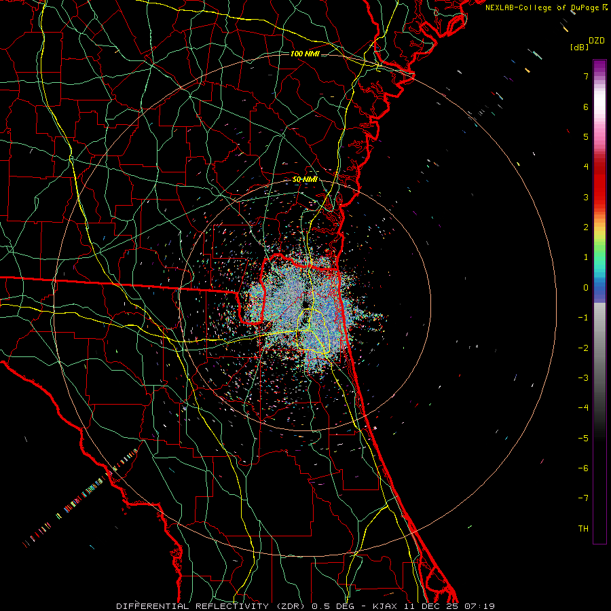This screenshot has width=611, height=611.
Task: Click the 50 NMI range ring label
Action: [305, 179]
